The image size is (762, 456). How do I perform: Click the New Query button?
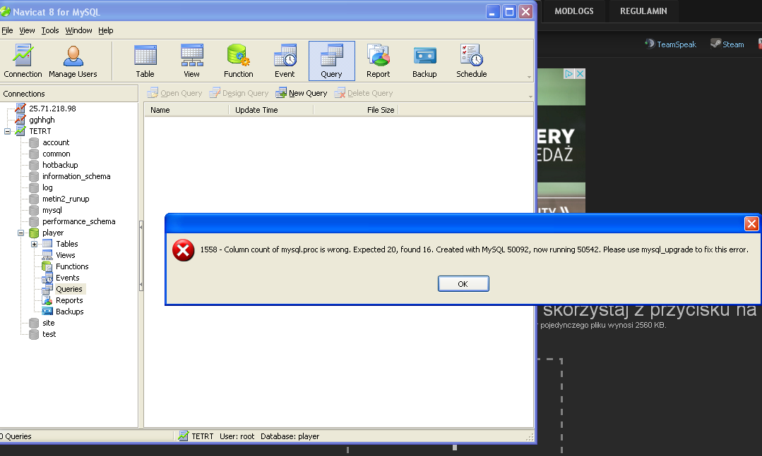pos(302,93)
